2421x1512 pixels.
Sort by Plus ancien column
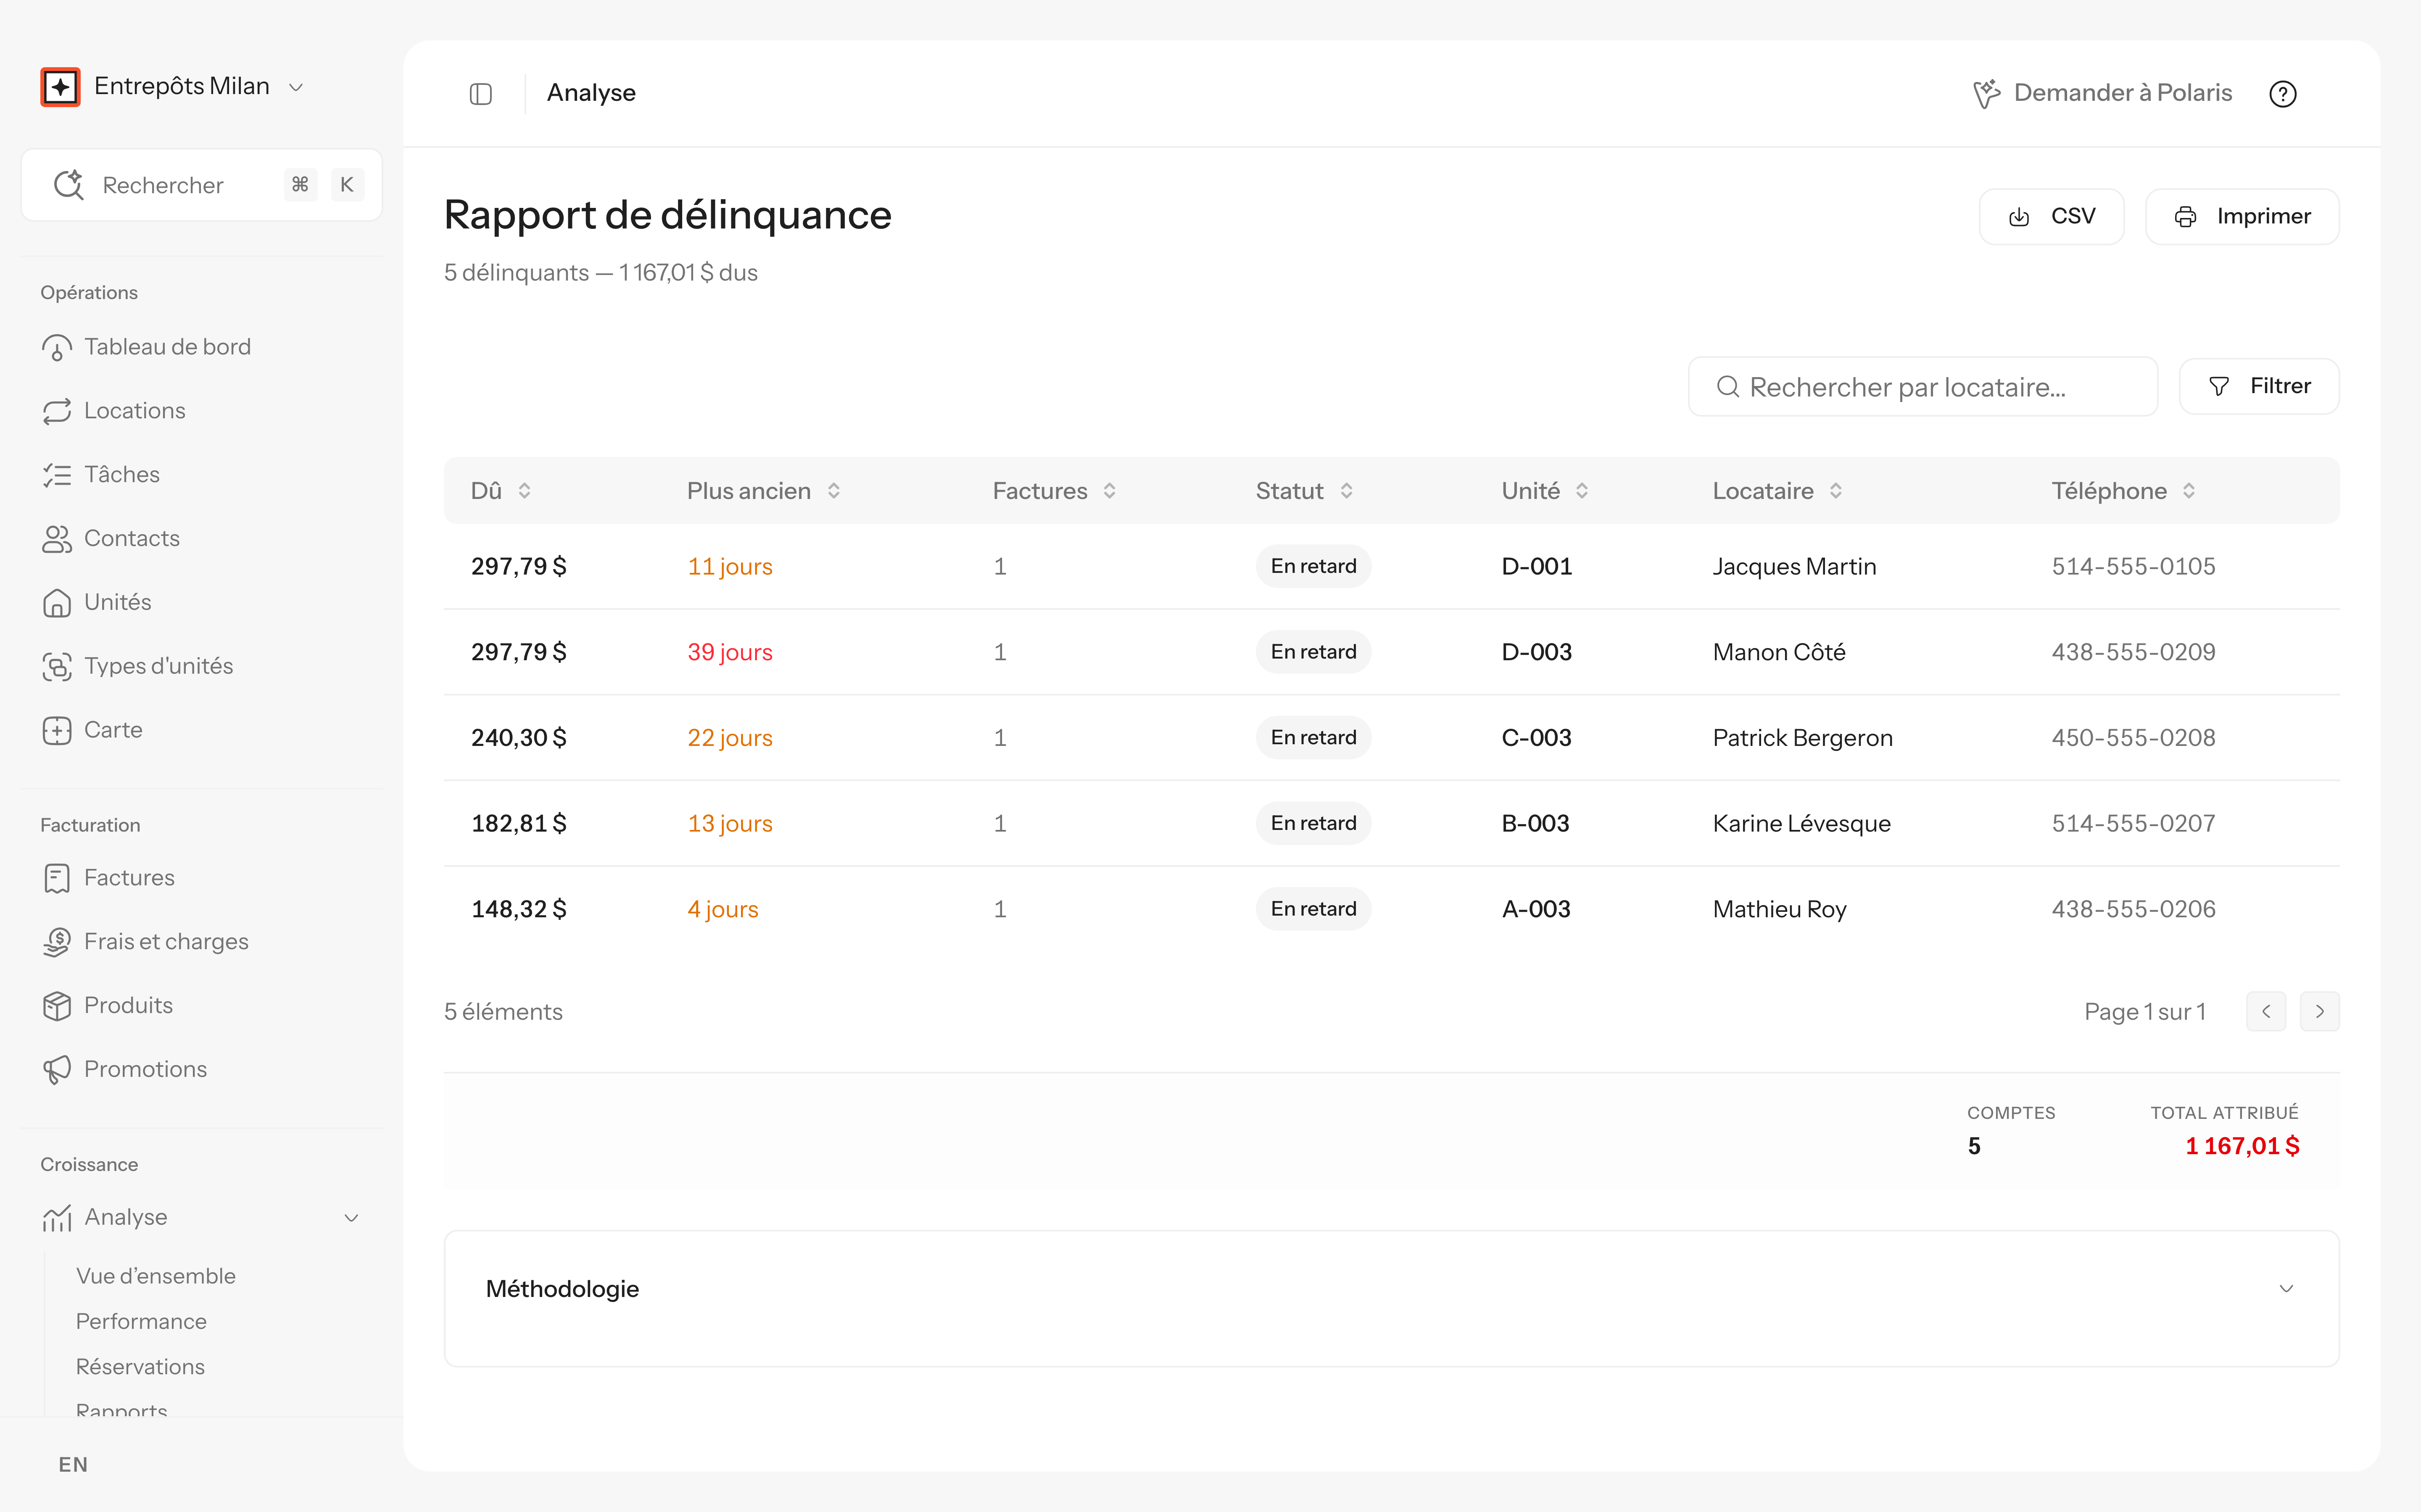(763, 491)
